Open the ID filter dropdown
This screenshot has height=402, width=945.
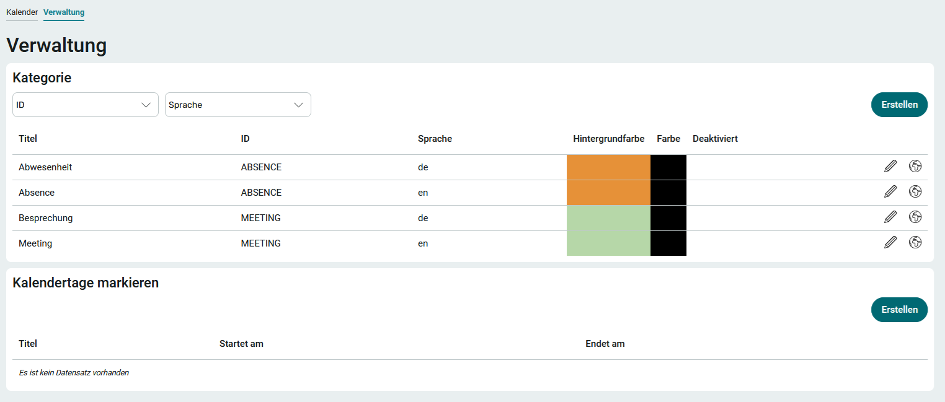86,105
